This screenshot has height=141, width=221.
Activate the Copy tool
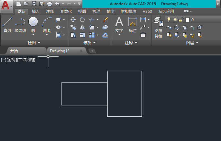tap(73, 27)
